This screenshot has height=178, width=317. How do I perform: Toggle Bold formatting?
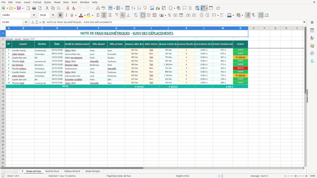[60, 15]
